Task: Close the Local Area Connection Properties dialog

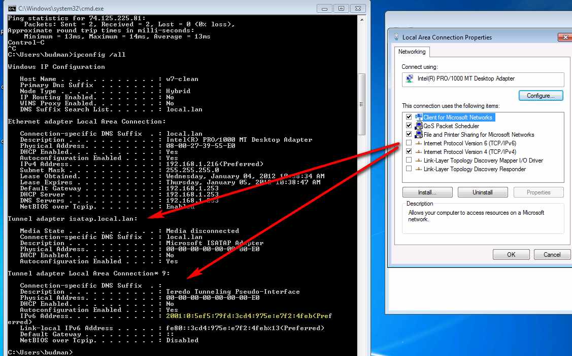Action: [565, 37]
